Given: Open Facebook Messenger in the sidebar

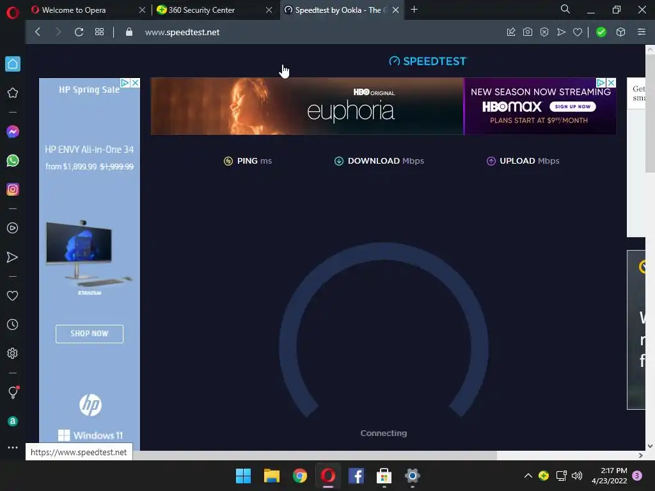Looking at the screenshot, I should click(13, 132).
